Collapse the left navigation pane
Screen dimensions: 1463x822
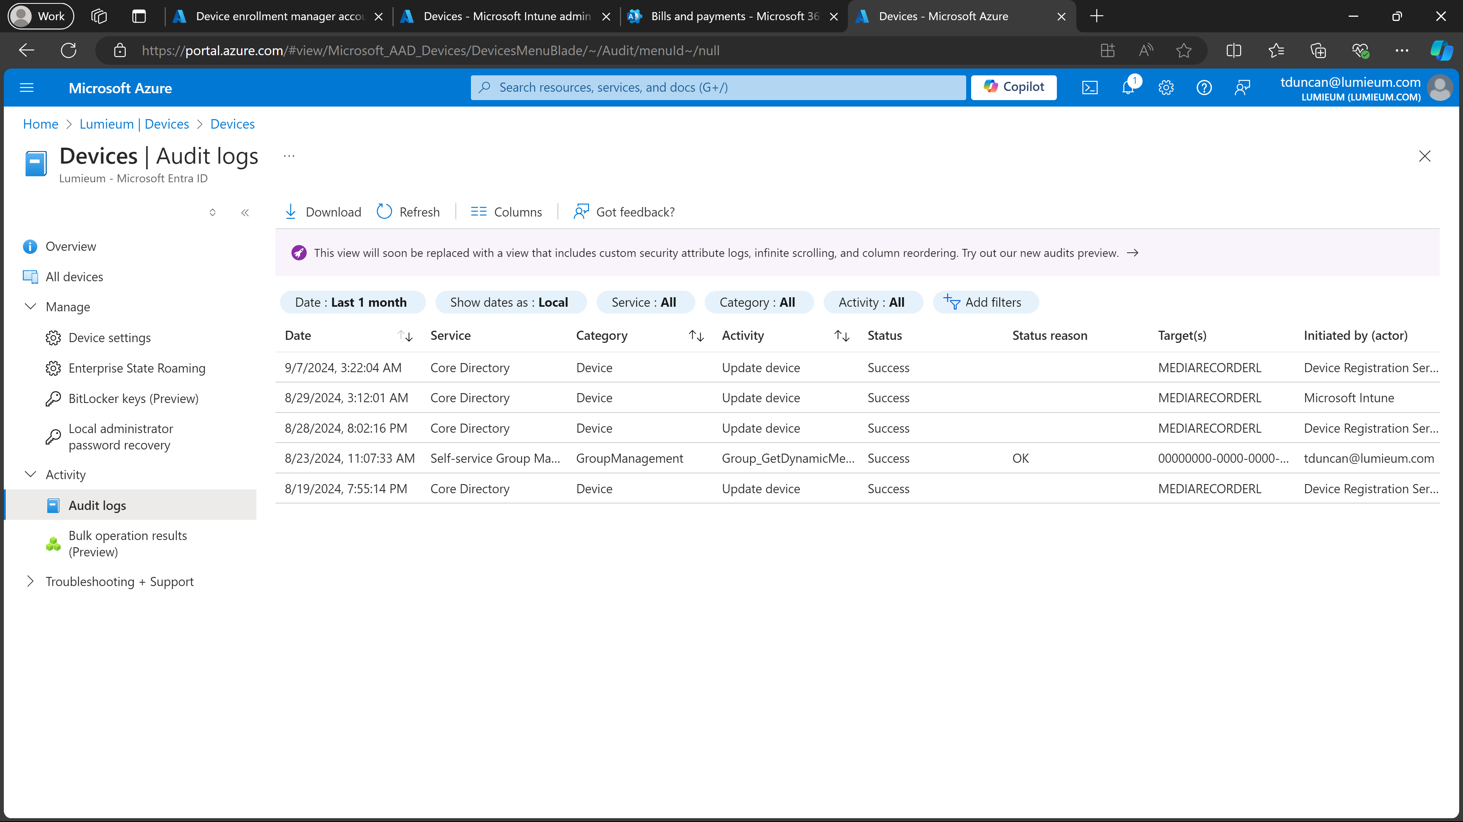(x=245, y=213)
